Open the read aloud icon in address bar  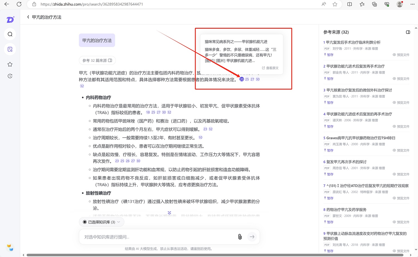point(324,4)
